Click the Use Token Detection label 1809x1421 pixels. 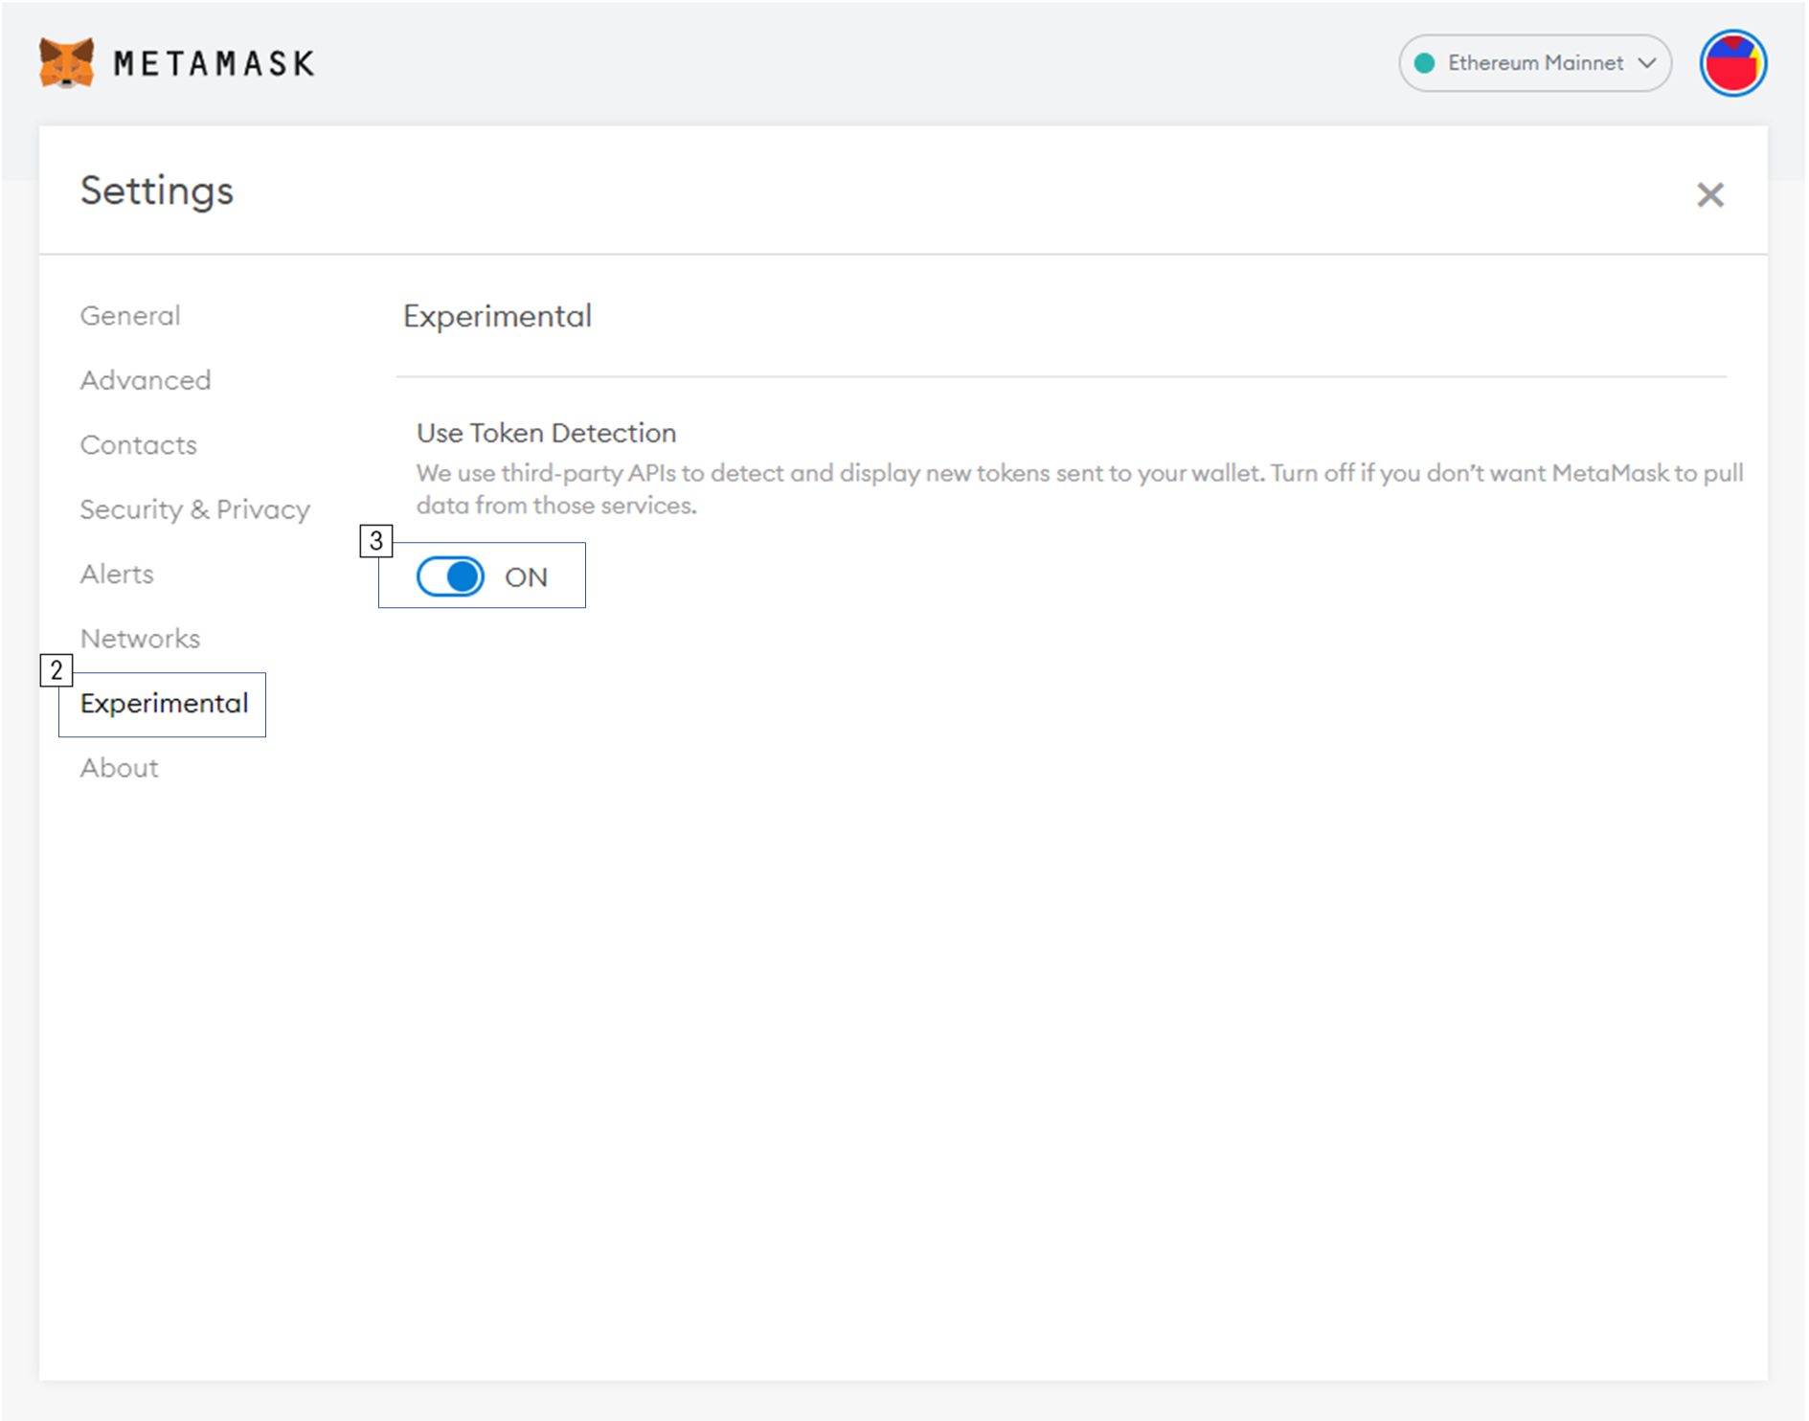pos(547,433)
